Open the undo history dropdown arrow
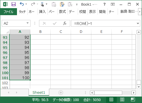The image size is (142, 103). coord(26,4)
